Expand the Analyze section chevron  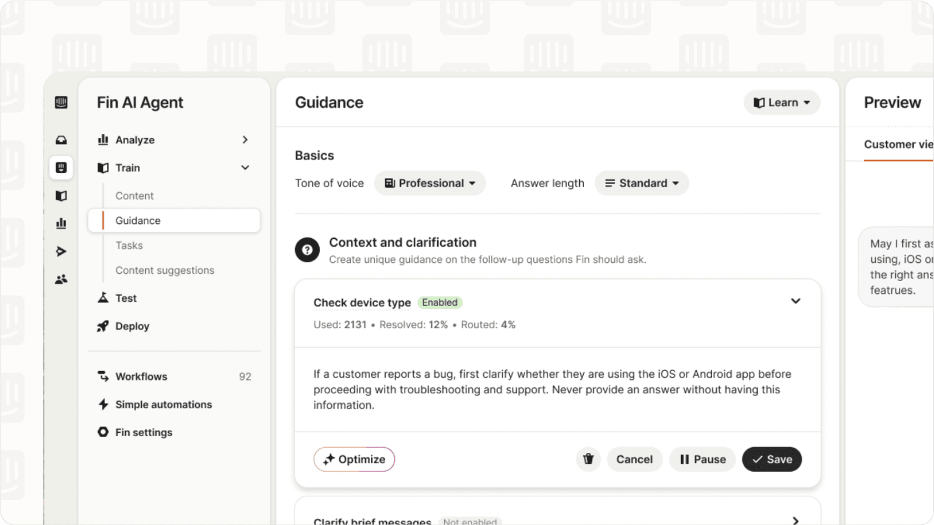tap(245, 140)
